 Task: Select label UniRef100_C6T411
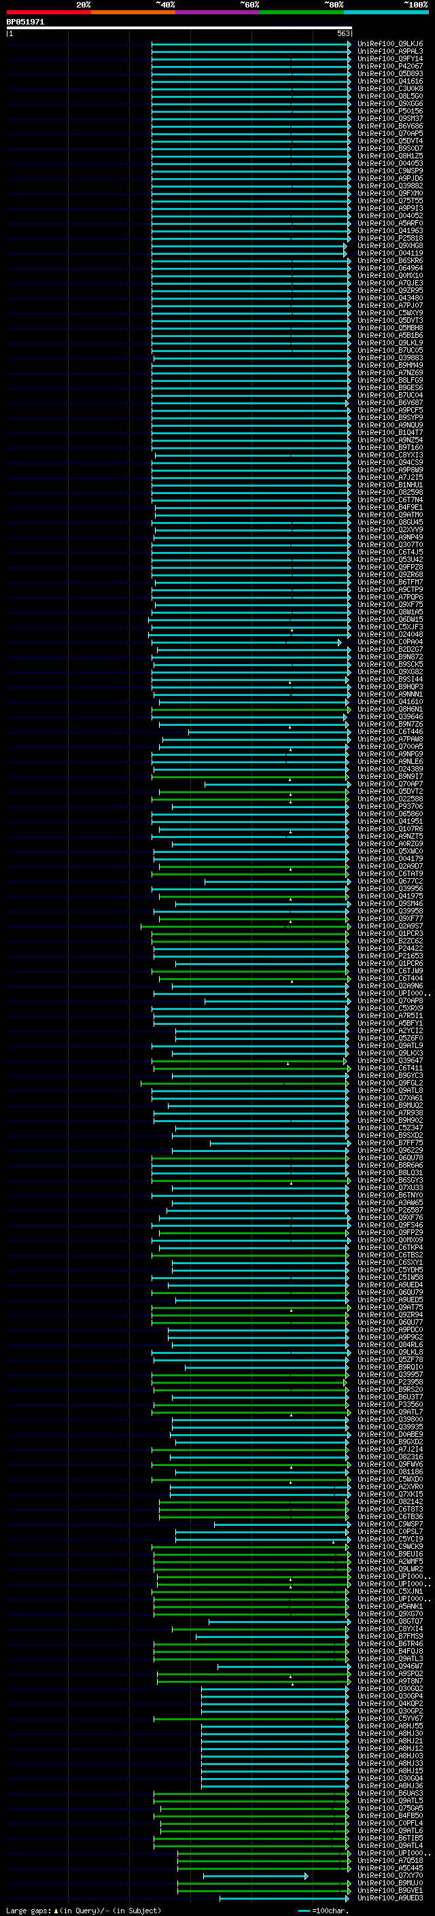390,1068
